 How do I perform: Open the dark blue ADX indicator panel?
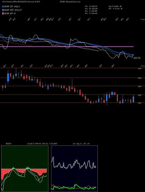(74, 169)
